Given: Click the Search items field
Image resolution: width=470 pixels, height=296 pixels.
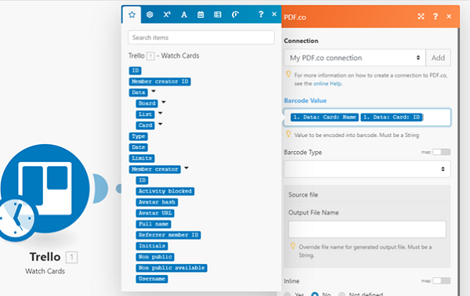Looking at the screenshot, I should pos(201,38).
